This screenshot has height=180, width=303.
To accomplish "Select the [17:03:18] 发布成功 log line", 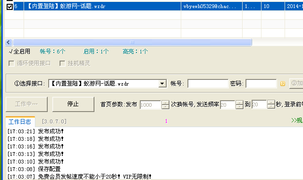I will [35, 139].
